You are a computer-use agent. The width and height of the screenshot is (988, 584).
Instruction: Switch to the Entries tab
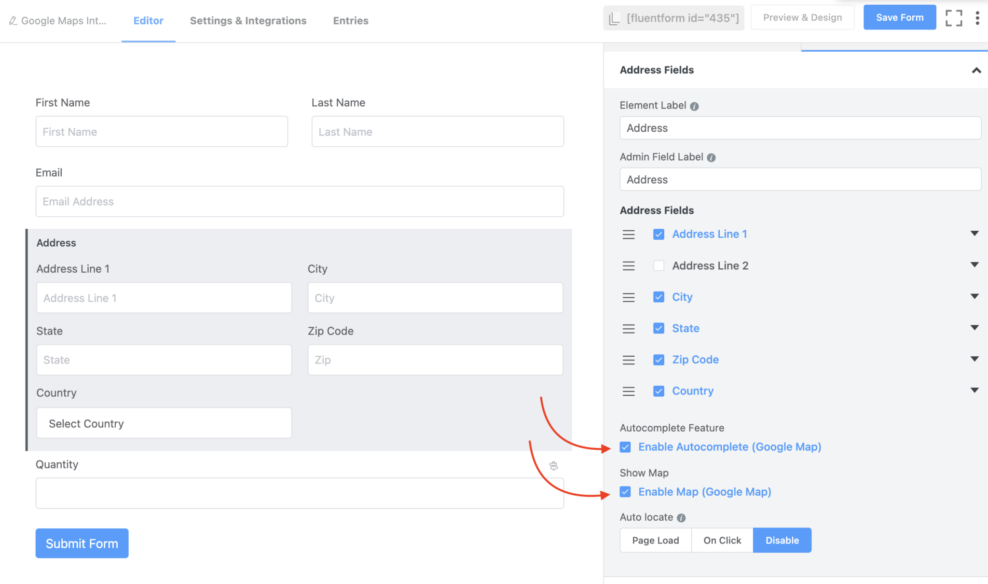tap(350, 21)
